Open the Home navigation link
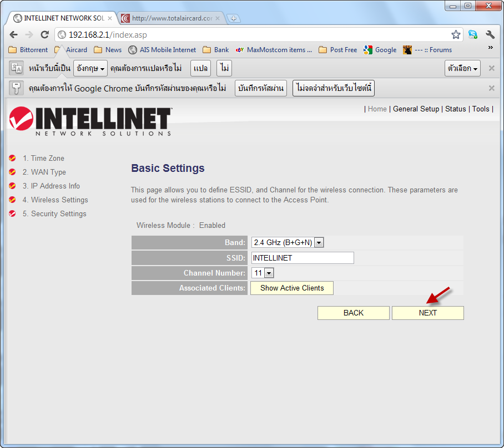 coord(377,109)
